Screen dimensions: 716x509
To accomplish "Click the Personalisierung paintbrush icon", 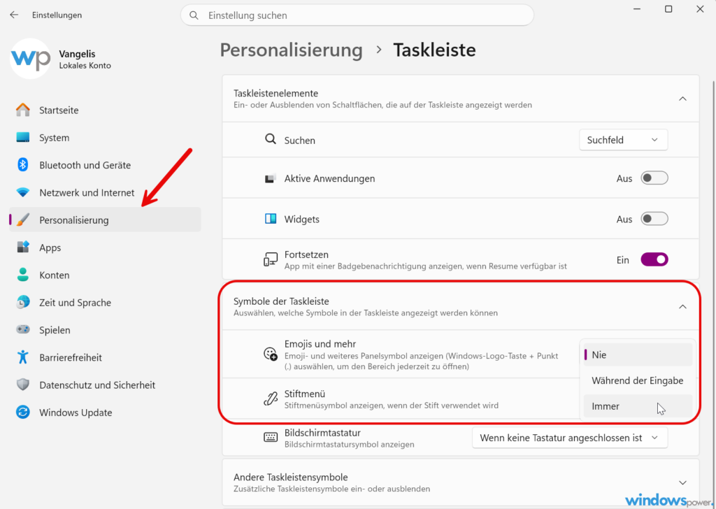I will click(23, 220).
